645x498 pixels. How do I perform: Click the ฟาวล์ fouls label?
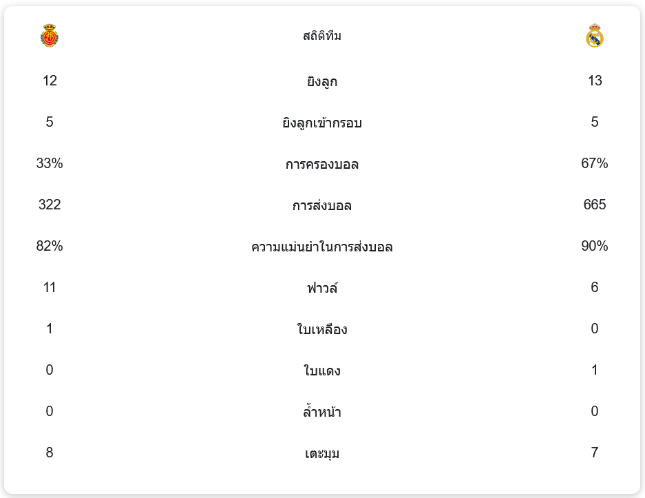[x=322, y=289]
